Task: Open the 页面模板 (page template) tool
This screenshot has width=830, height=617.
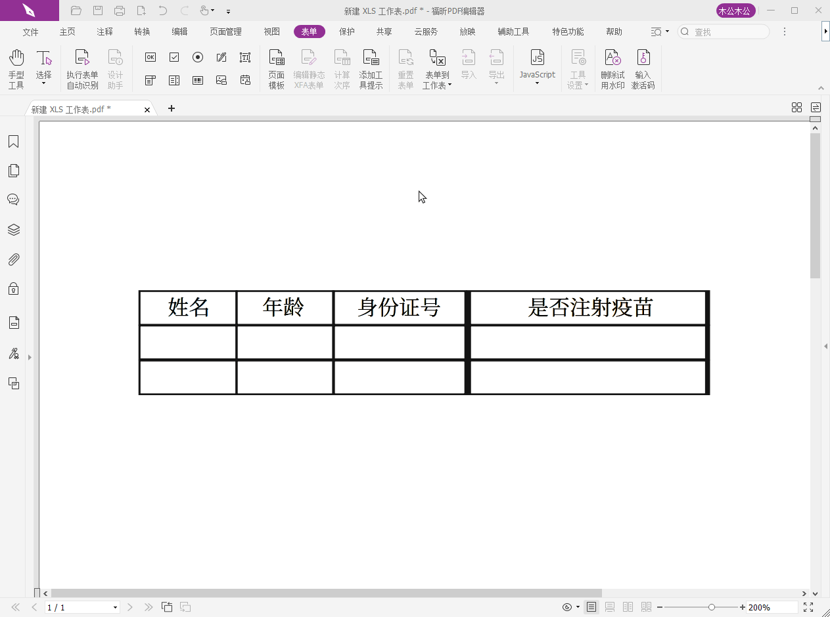Action: pyautogui.click(x=276, y=68)
